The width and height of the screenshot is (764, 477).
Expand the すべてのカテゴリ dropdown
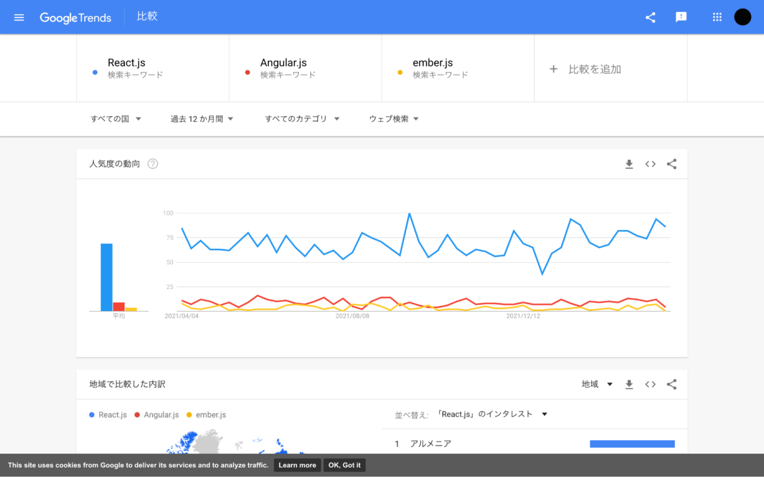(302, 119)
